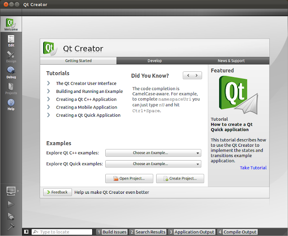
Task: Close the Qt Creator window
Action: tap(6, 4)
